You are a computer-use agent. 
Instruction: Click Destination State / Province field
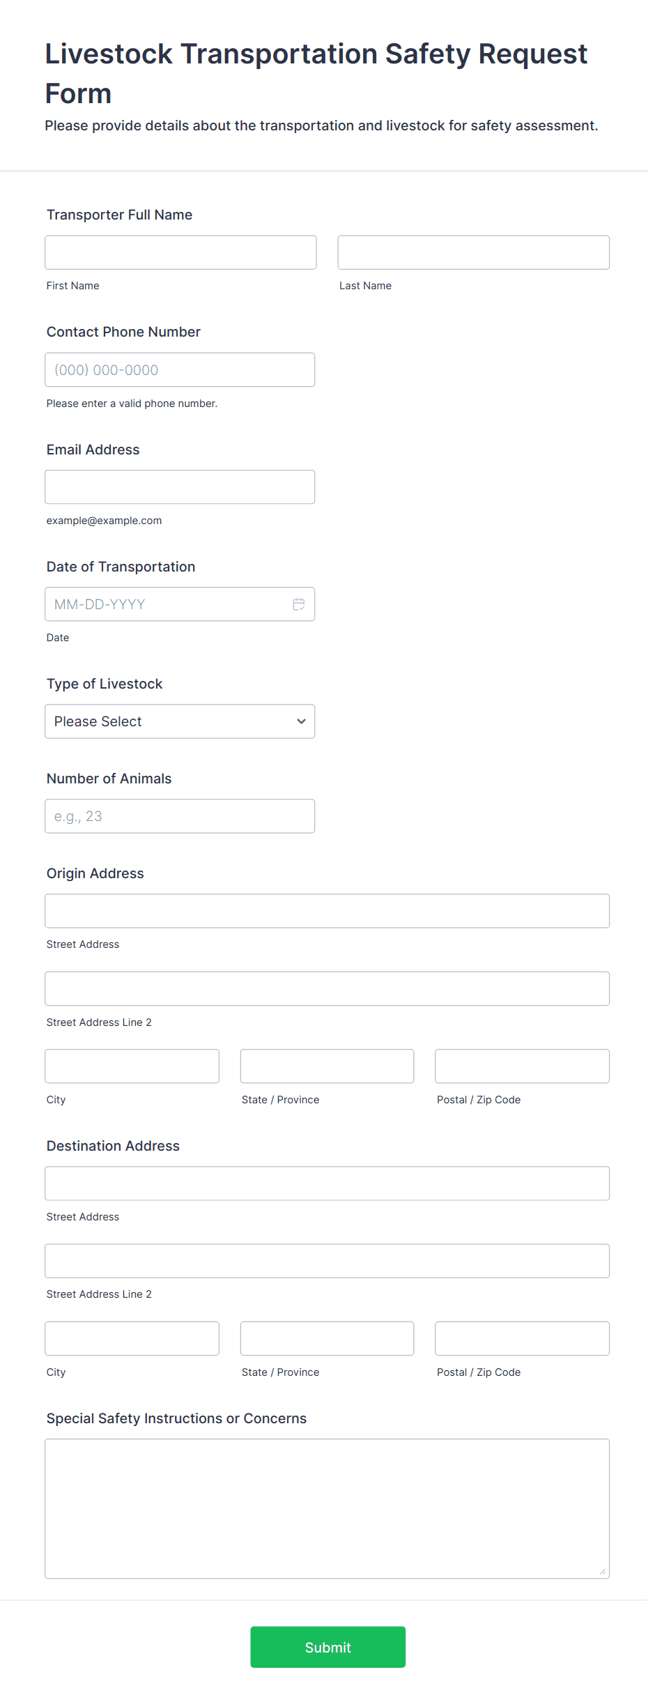[x=327, y=1338]
